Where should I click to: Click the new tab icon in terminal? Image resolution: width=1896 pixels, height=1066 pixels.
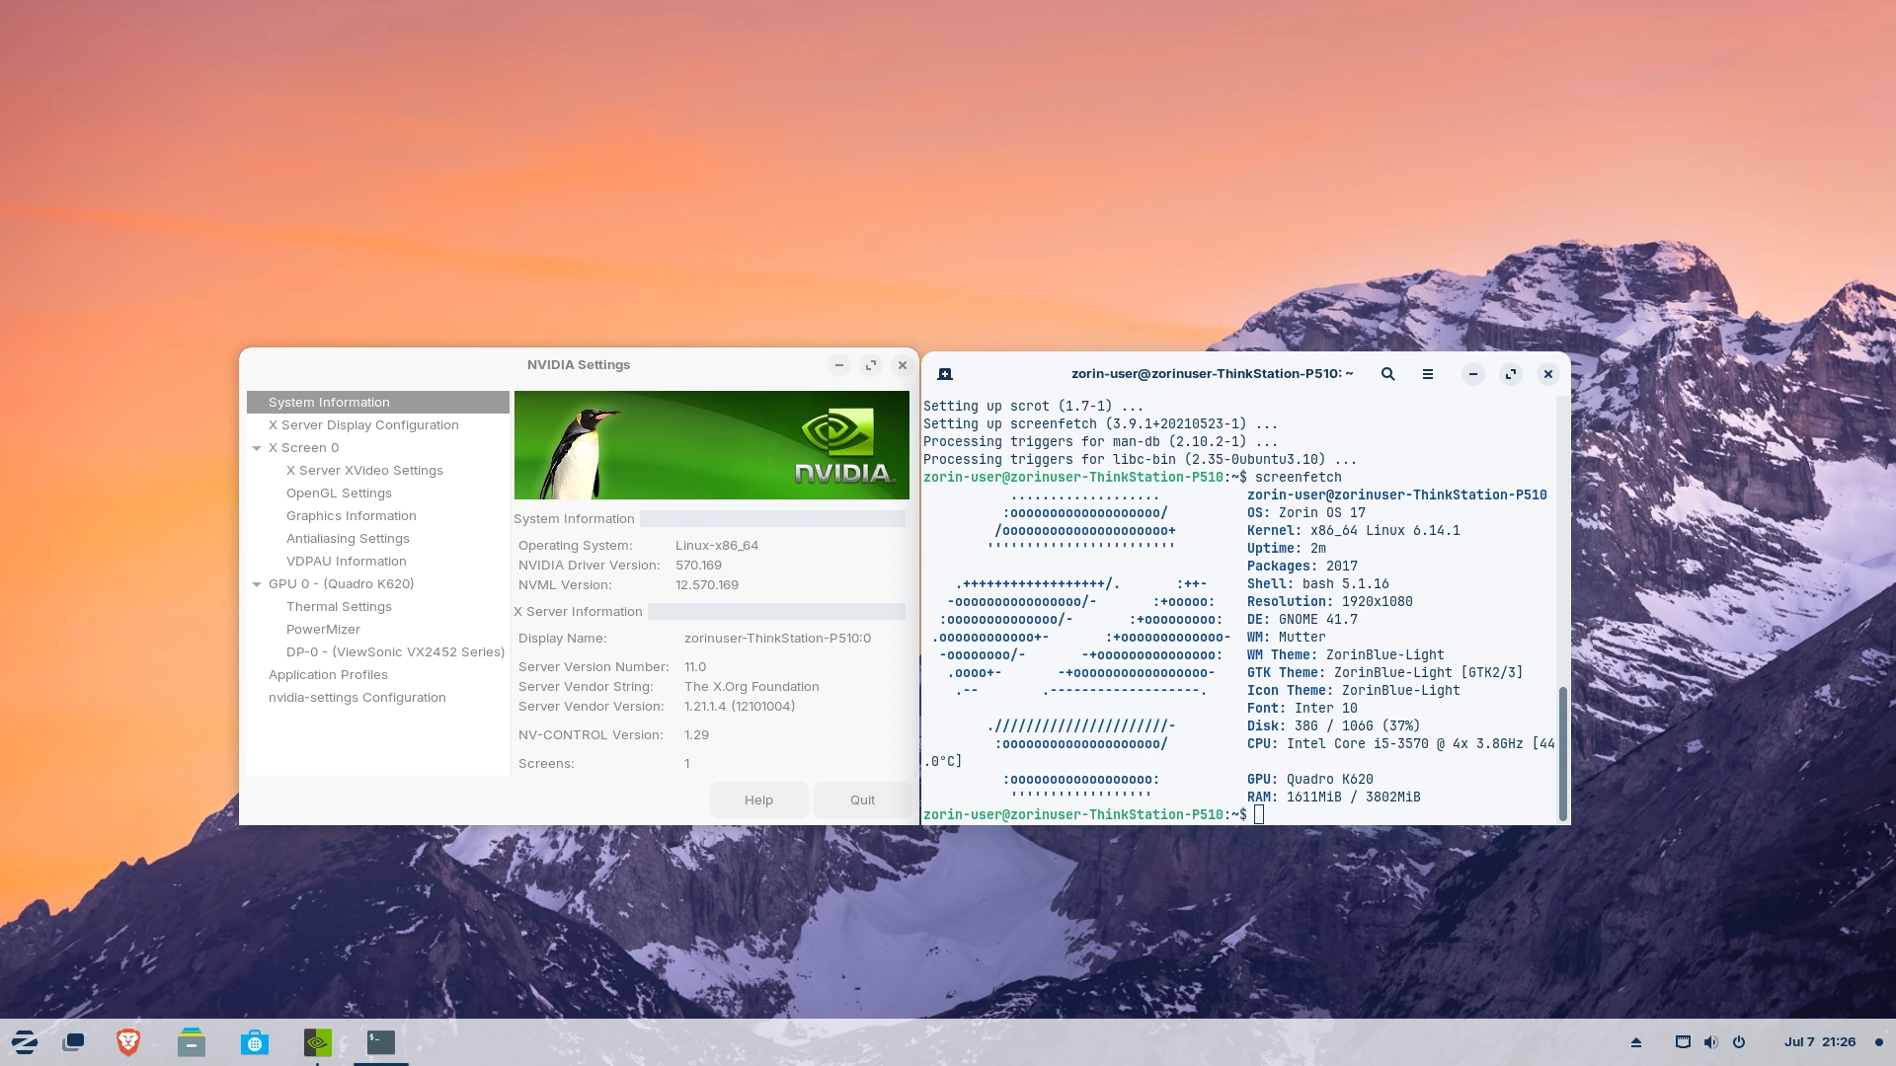click(x=944, y=374)
